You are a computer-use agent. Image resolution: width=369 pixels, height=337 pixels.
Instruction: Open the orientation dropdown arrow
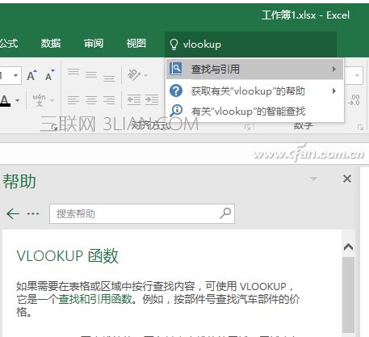click(145, 75)
